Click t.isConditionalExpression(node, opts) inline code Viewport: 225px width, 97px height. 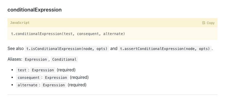pos(67,49)
